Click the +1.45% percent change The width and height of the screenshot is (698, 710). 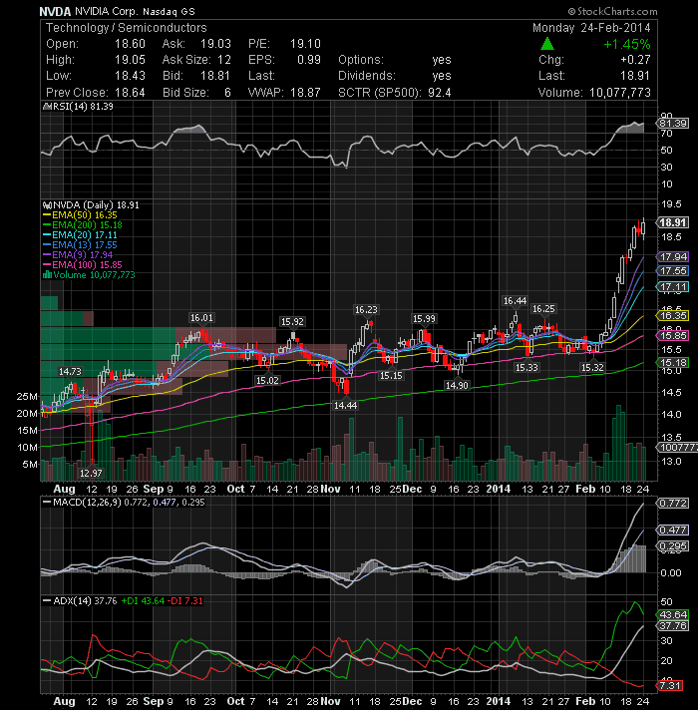click(x=627, y=44)
